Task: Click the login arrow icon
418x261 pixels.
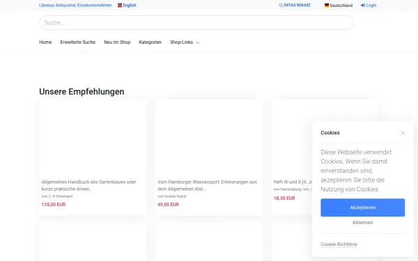Action: point(363,6)
